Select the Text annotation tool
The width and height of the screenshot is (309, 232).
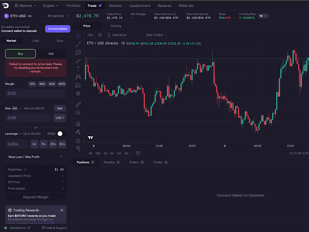tap(78, 69)
